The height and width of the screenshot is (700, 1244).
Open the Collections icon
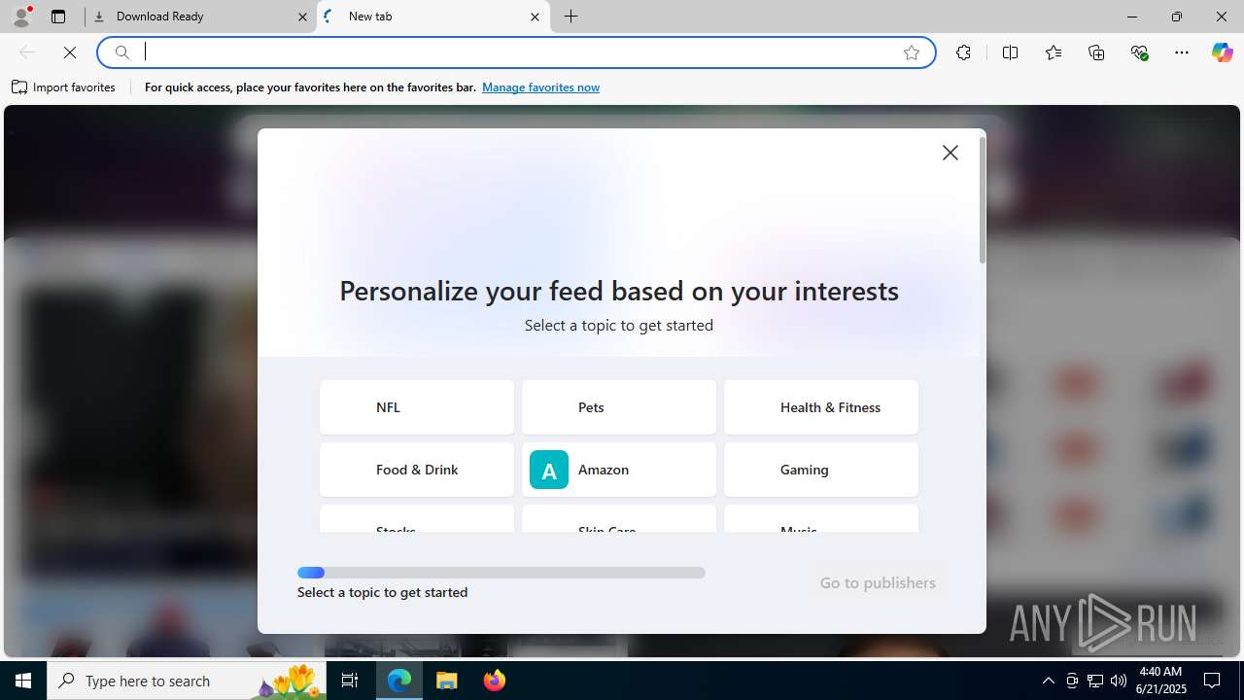1096,52
